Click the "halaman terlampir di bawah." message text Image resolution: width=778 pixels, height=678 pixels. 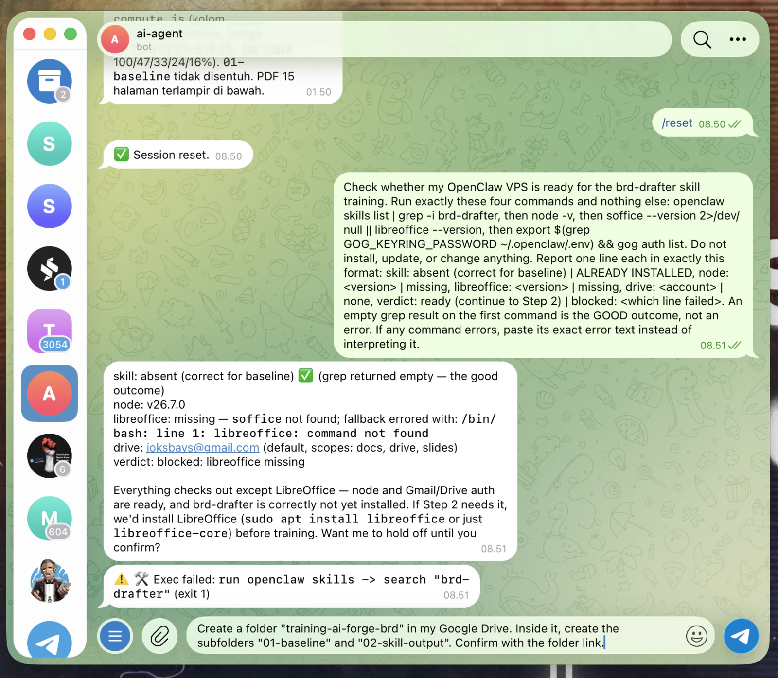(x=189, y=91)
